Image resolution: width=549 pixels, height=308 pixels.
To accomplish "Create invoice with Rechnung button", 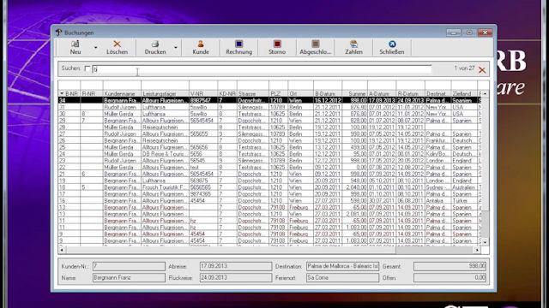I will (x=238, y=48).
